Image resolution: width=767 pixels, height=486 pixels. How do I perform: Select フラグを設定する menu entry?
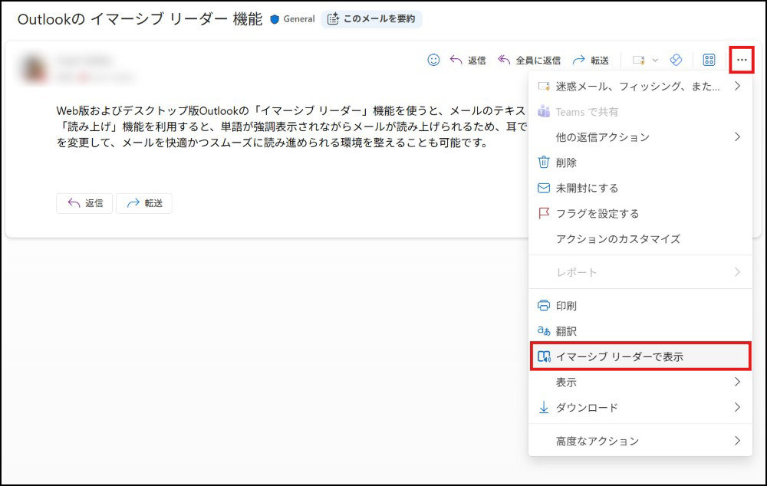pos(640,214)
